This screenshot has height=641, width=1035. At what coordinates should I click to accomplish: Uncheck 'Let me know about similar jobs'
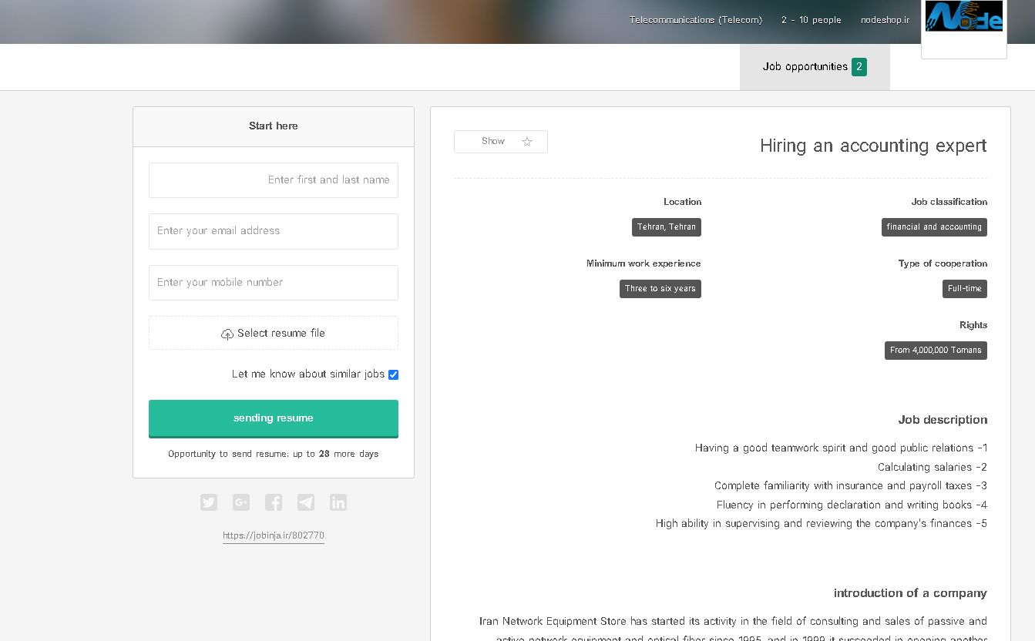tap(393, 374)
